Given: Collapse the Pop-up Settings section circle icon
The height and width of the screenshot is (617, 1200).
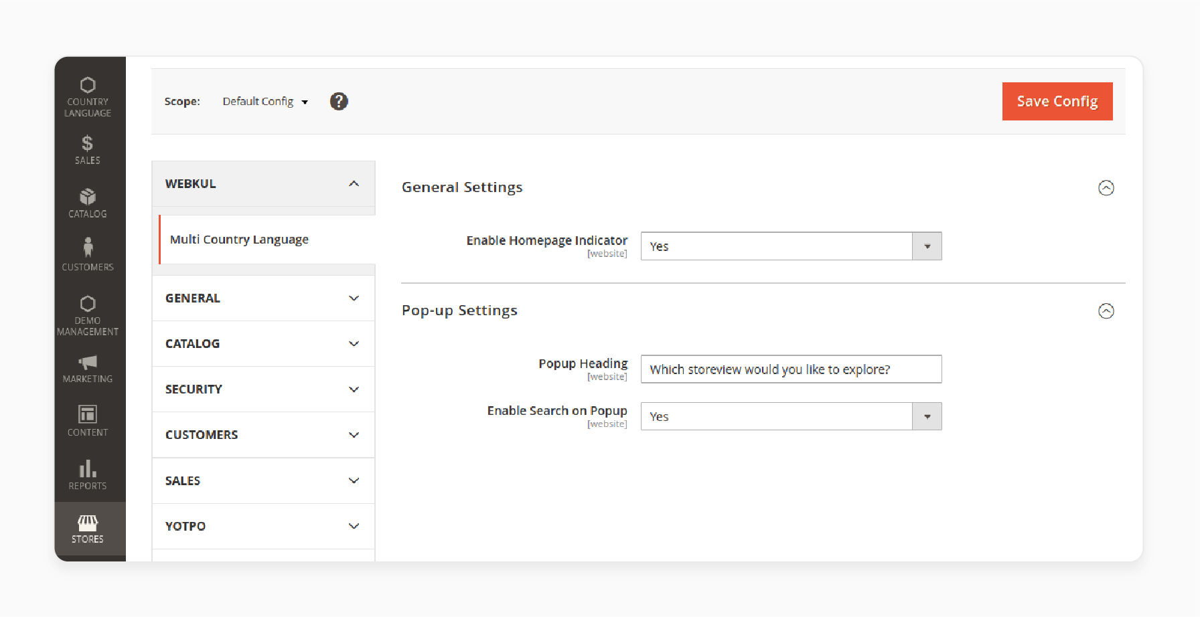Looking at the screenshot, I should point(1106,311).
